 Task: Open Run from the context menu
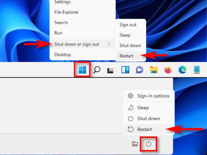(58, 33)
